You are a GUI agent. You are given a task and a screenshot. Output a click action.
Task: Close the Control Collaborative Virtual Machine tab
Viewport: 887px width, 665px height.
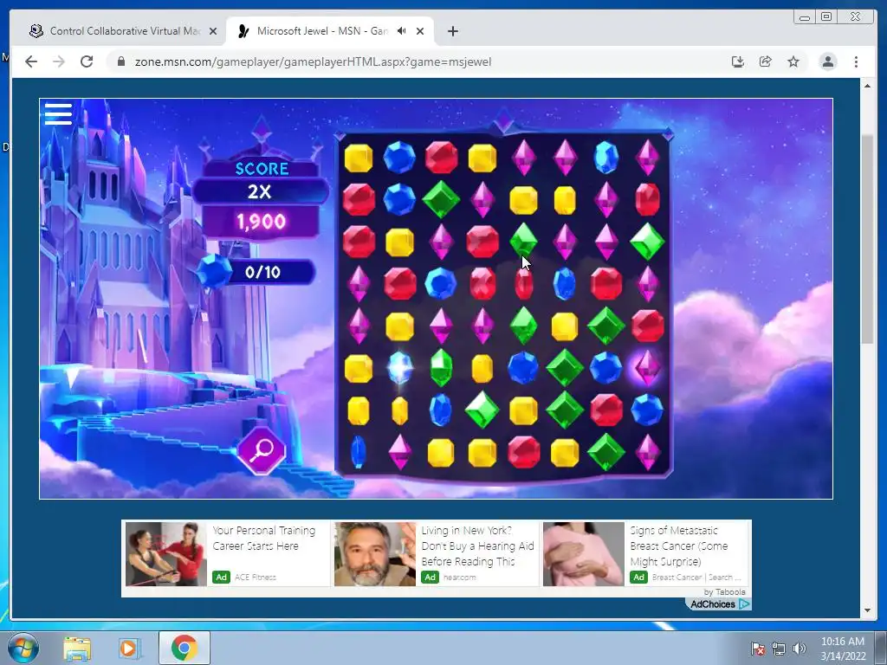(x=213, y=31)
